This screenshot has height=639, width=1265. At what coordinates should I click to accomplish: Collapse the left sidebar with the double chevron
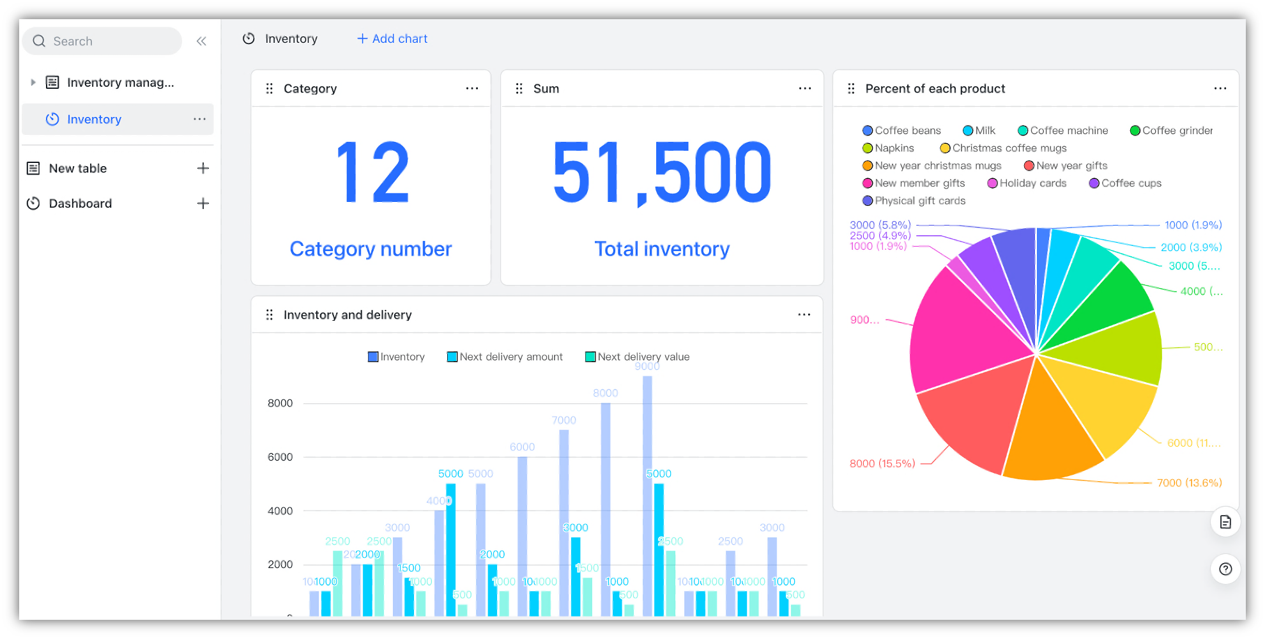tap(201, 41)
